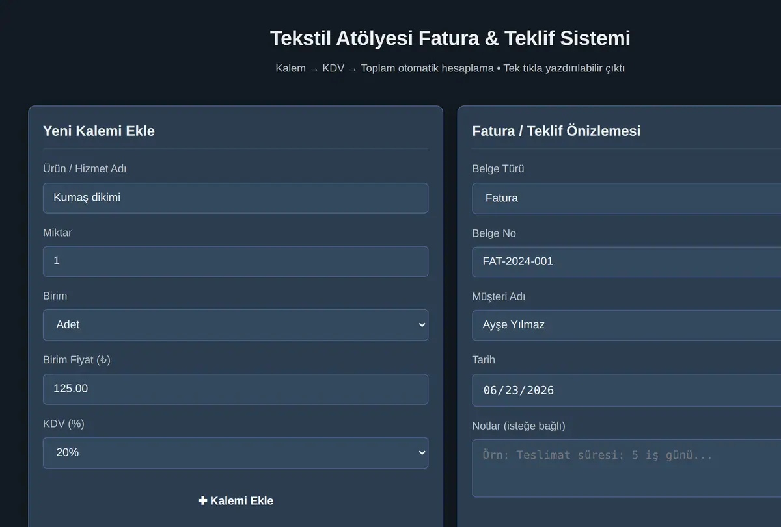Click the Birim Fiyat field with 125.00
Viewport: 781px width, 527px height.
click(236, 389)
